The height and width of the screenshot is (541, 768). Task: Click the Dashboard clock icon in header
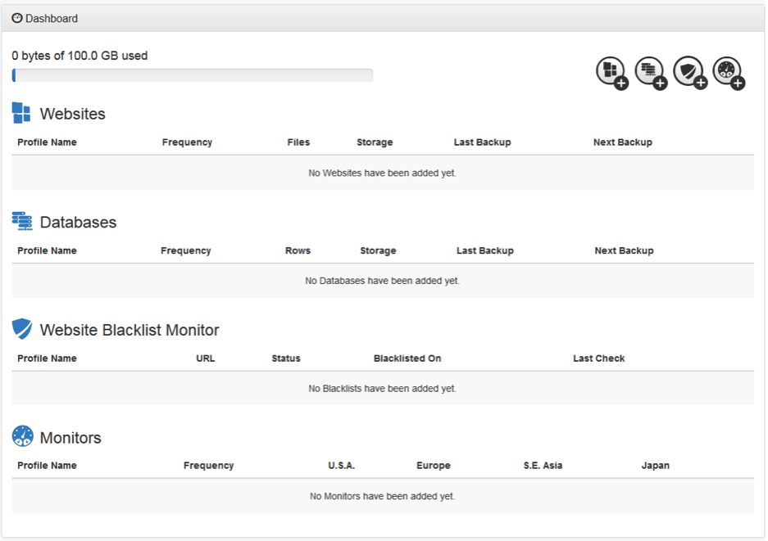coord(17,18)
